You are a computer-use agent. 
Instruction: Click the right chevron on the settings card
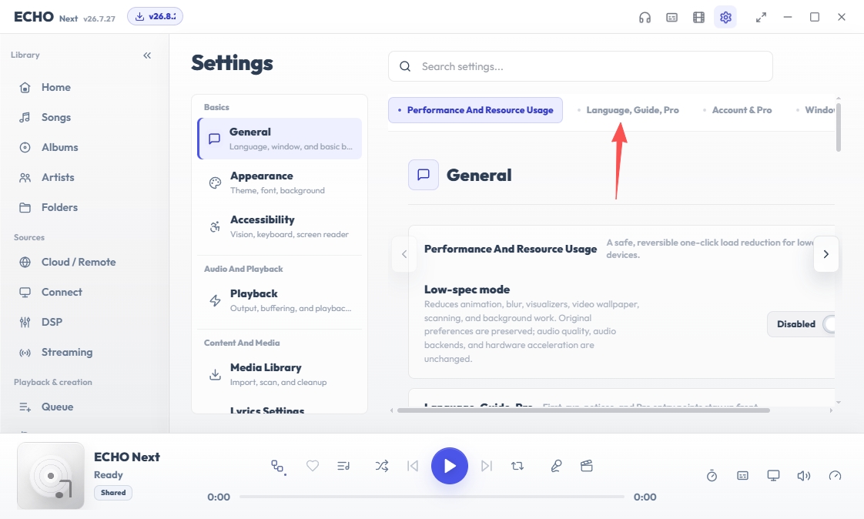pyautogui.click(x=826, y=254)
